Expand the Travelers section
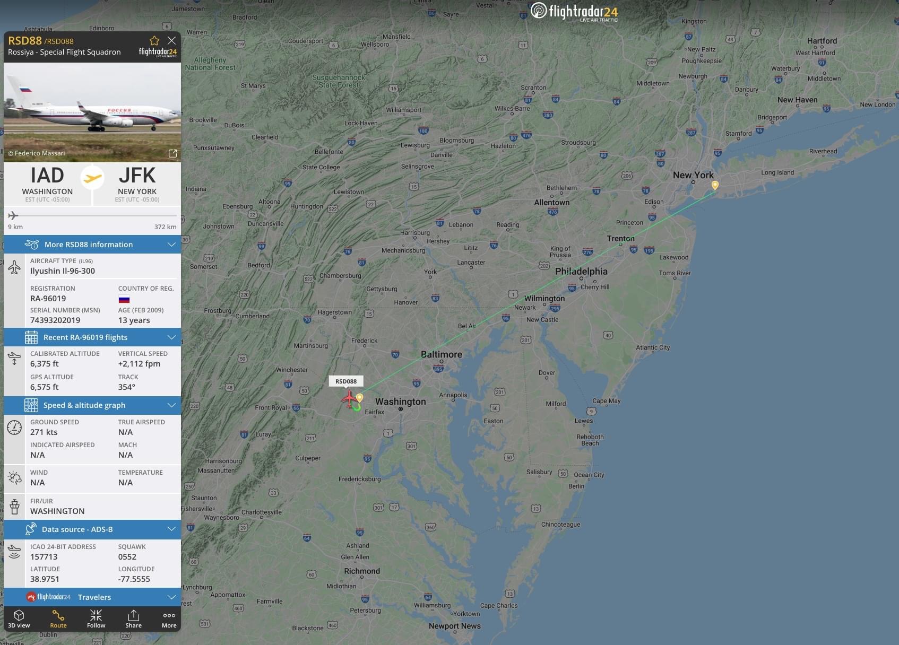This screenshot has width=899, height=645. point(92,597)
